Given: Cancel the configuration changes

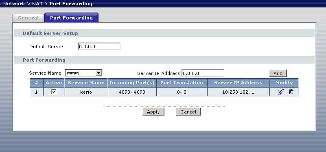Looking at the screenshot, I should pyautogui.click(x=188, y=112).
